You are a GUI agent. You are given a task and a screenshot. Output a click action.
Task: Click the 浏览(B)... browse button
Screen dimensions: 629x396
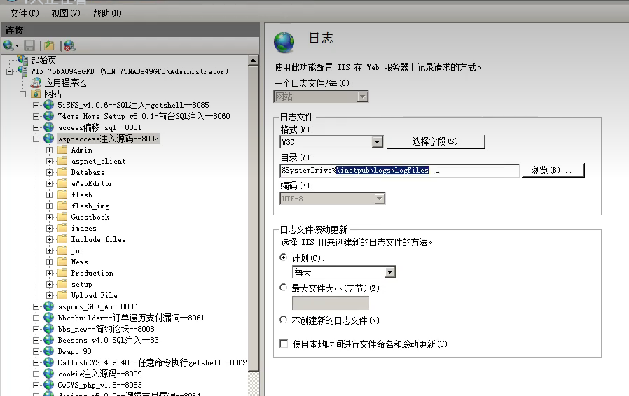pyautogui.click(x=553, y=170)
